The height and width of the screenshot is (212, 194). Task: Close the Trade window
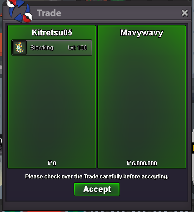click(x=184, y=13)
